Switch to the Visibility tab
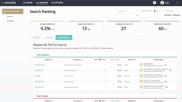182x102 pixels. pos(36,37)
